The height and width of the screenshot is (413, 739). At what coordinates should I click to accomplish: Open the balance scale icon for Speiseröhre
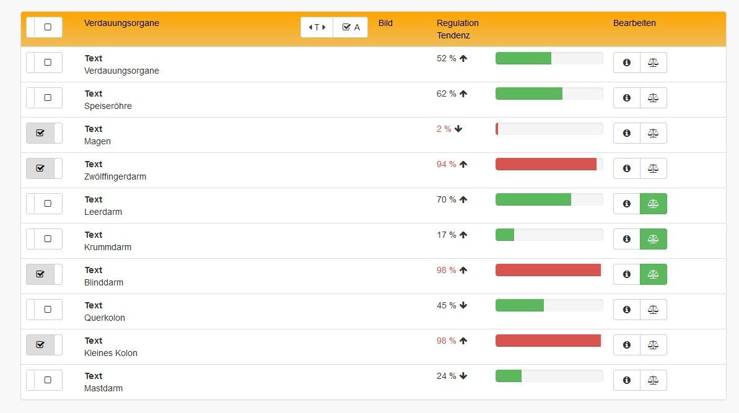pyautogui.click(x=653, y=98)
